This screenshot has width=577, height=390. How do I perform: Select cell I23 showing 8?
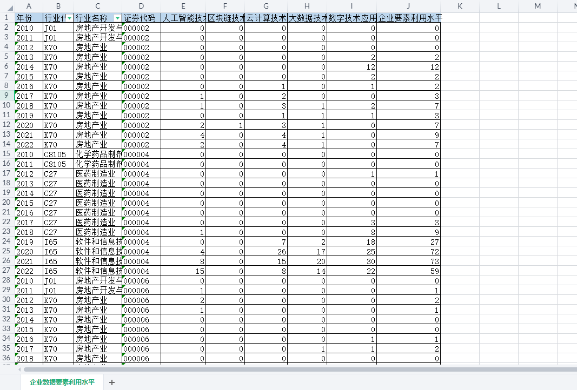352,232
